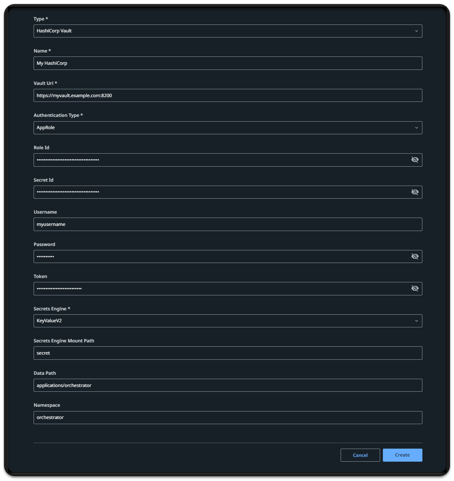Click the eye icon beside Secret Id
This screenshot has width=454, height=481.
click(x=415, y=192)
